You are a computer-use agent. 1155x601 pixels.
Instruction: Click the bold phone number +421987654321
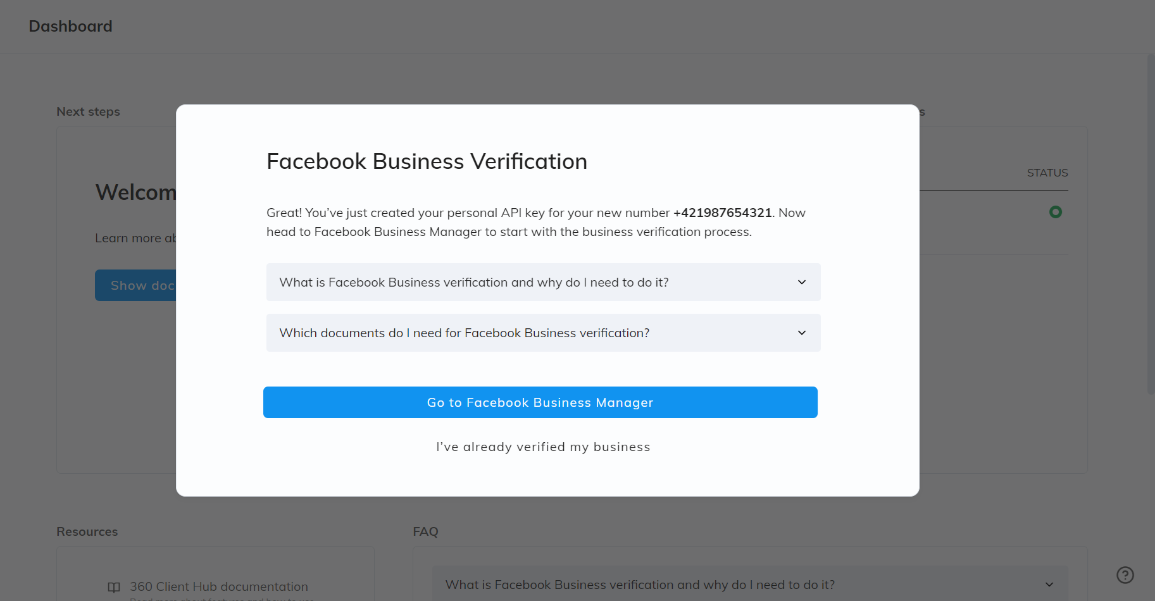point(722,213)
